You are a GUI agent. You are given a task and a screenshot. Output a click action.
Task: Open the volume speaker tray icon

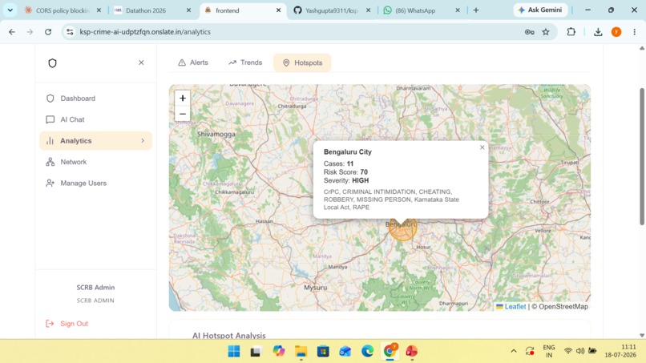click(x=580, y=351)
